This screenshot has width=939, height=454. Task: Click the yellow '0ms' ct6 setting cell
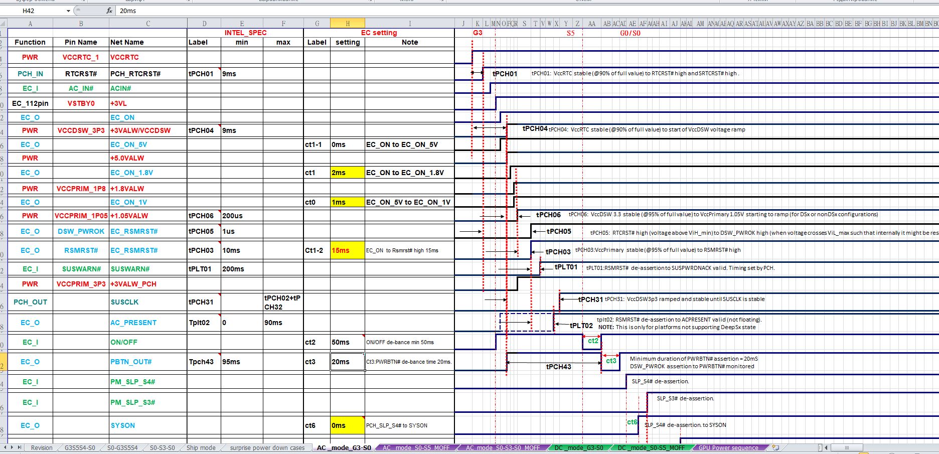pos(348,425)
